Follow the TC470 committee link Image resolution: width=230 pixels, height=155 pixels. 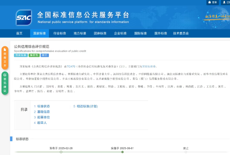click(71, 67)
